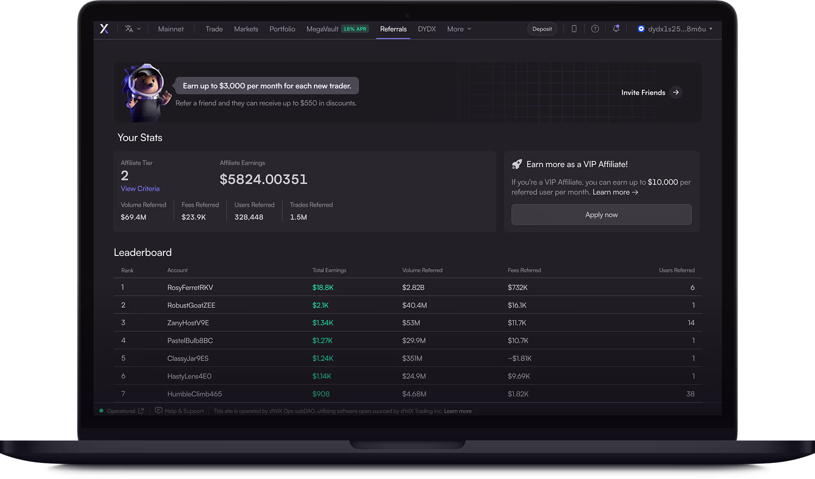Click the dYdX X logo
The width and height of the screenshot is (815, 479).
click(x=104, y=29)
